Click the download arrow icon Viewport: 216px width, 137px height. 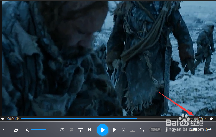click(x=133, y=130)
